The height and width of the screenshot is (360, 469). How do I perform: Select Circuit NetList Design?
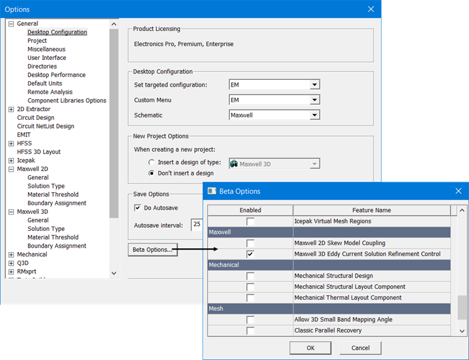pyautogui.click(x=46, y=127)
